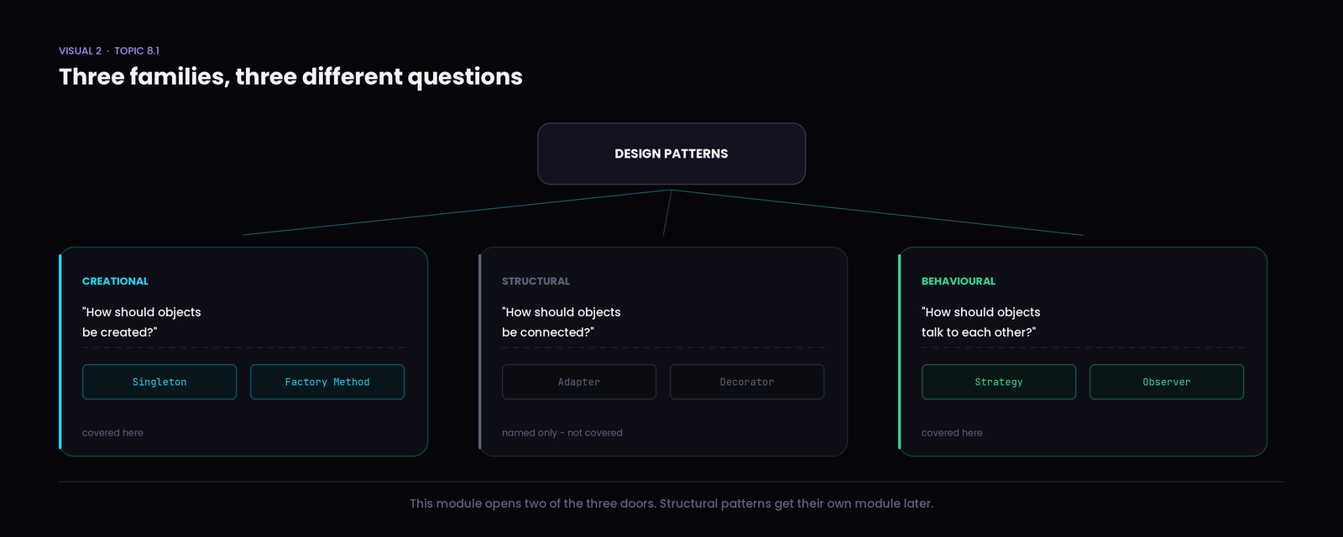Click the CREATIONAL heading label

pyautogui.click(x=115, y=281)
